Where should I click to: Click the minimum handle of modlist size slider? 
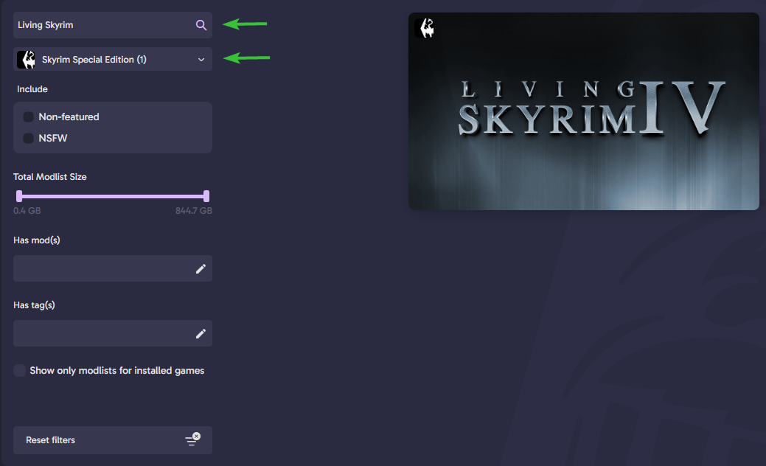(x=19, y=196)
